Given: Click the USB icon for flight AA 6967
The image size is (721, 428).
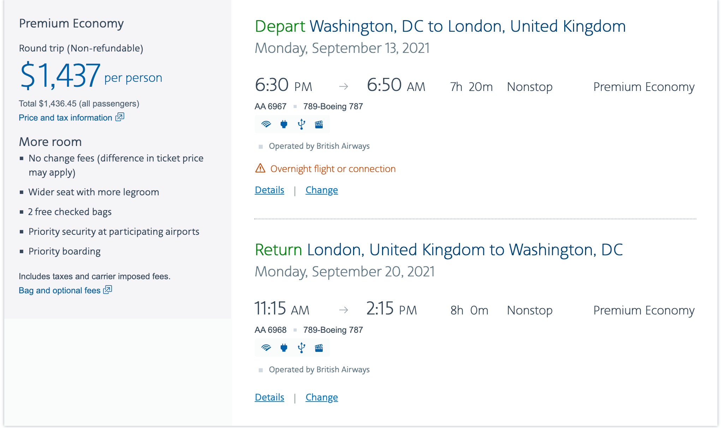Looking at the screenshot, I should pos(302,124).
